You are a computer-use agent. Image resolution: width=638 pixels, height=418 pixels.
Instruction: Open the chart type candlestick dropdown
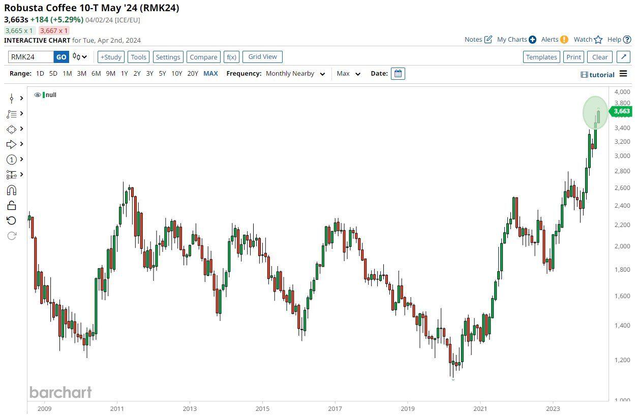pyautogui.click(x=80, y=57)
